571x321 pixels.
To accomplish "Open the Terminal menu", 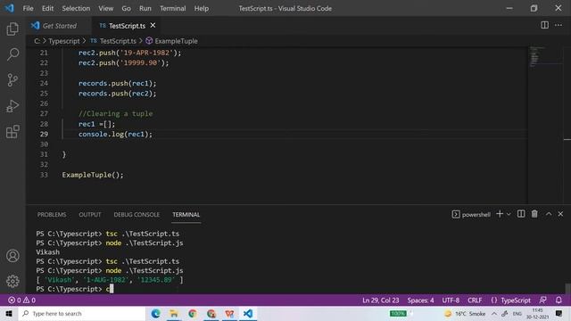I will [172, 8].
